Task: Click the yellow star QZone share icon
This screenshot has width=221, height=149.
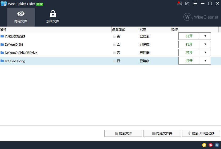Action: click(x=204, y=145)
